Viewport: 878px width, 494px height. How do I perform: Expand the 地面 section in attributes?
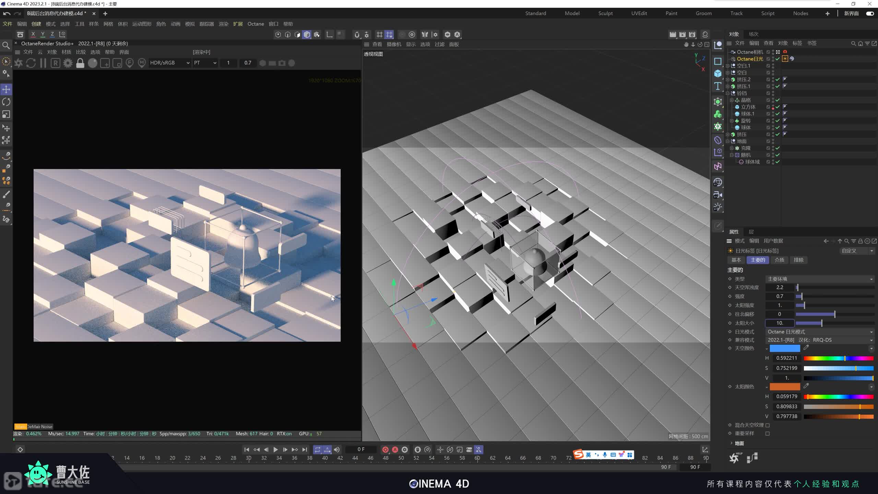click(731, 443)
